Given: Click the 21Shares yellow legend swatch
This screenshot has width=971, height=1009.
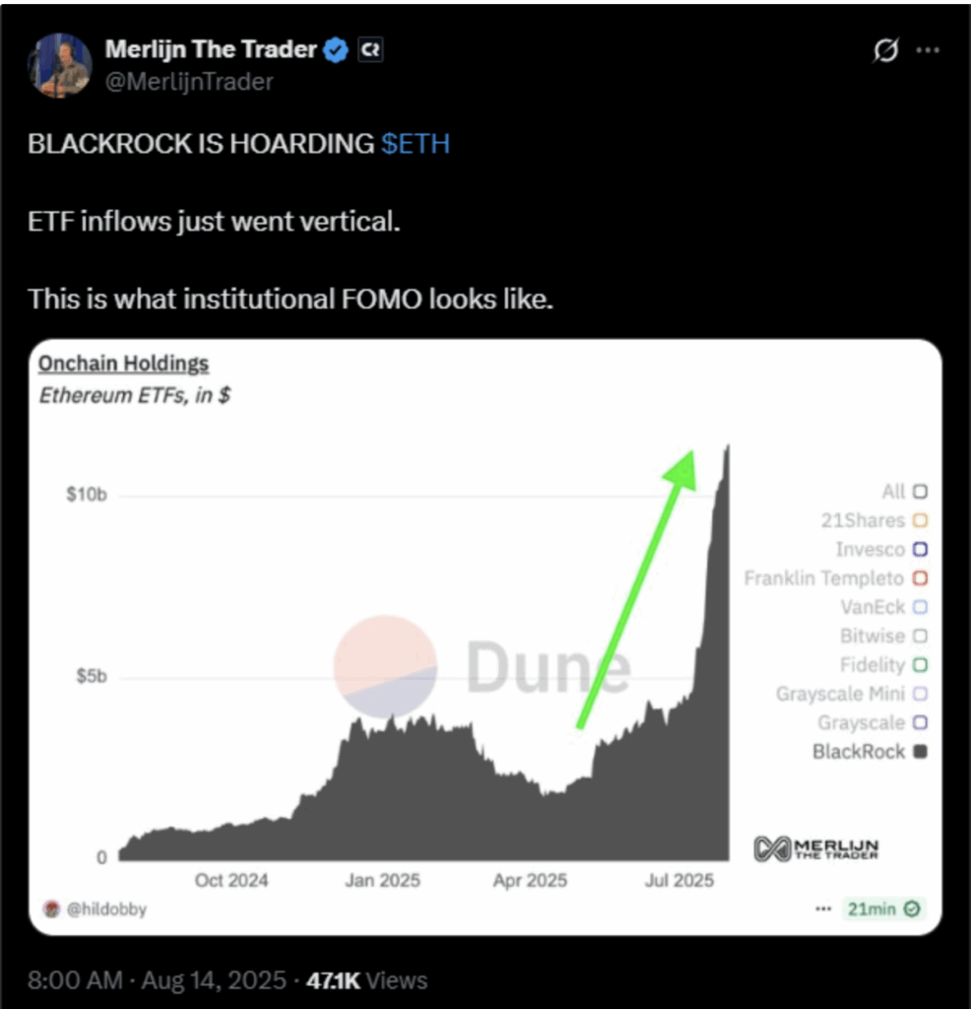Looking at the screenshot, I should (x=922, y=520).
